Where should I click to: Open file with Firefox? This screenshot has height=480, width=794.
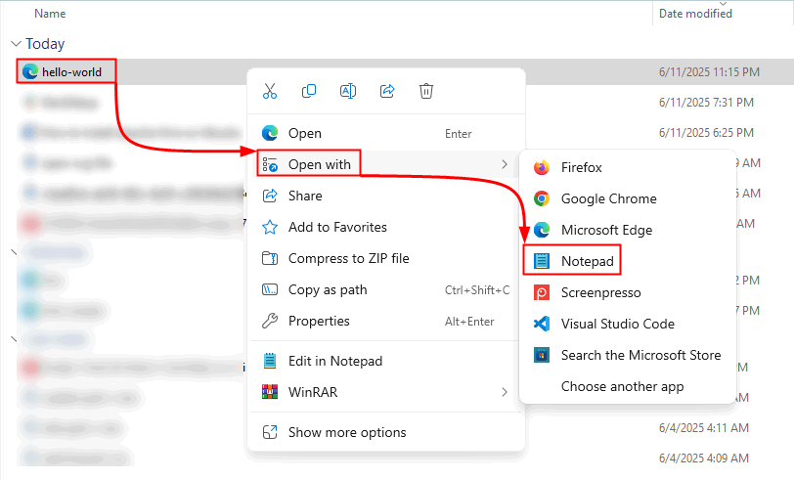click(x=581, y=167)
